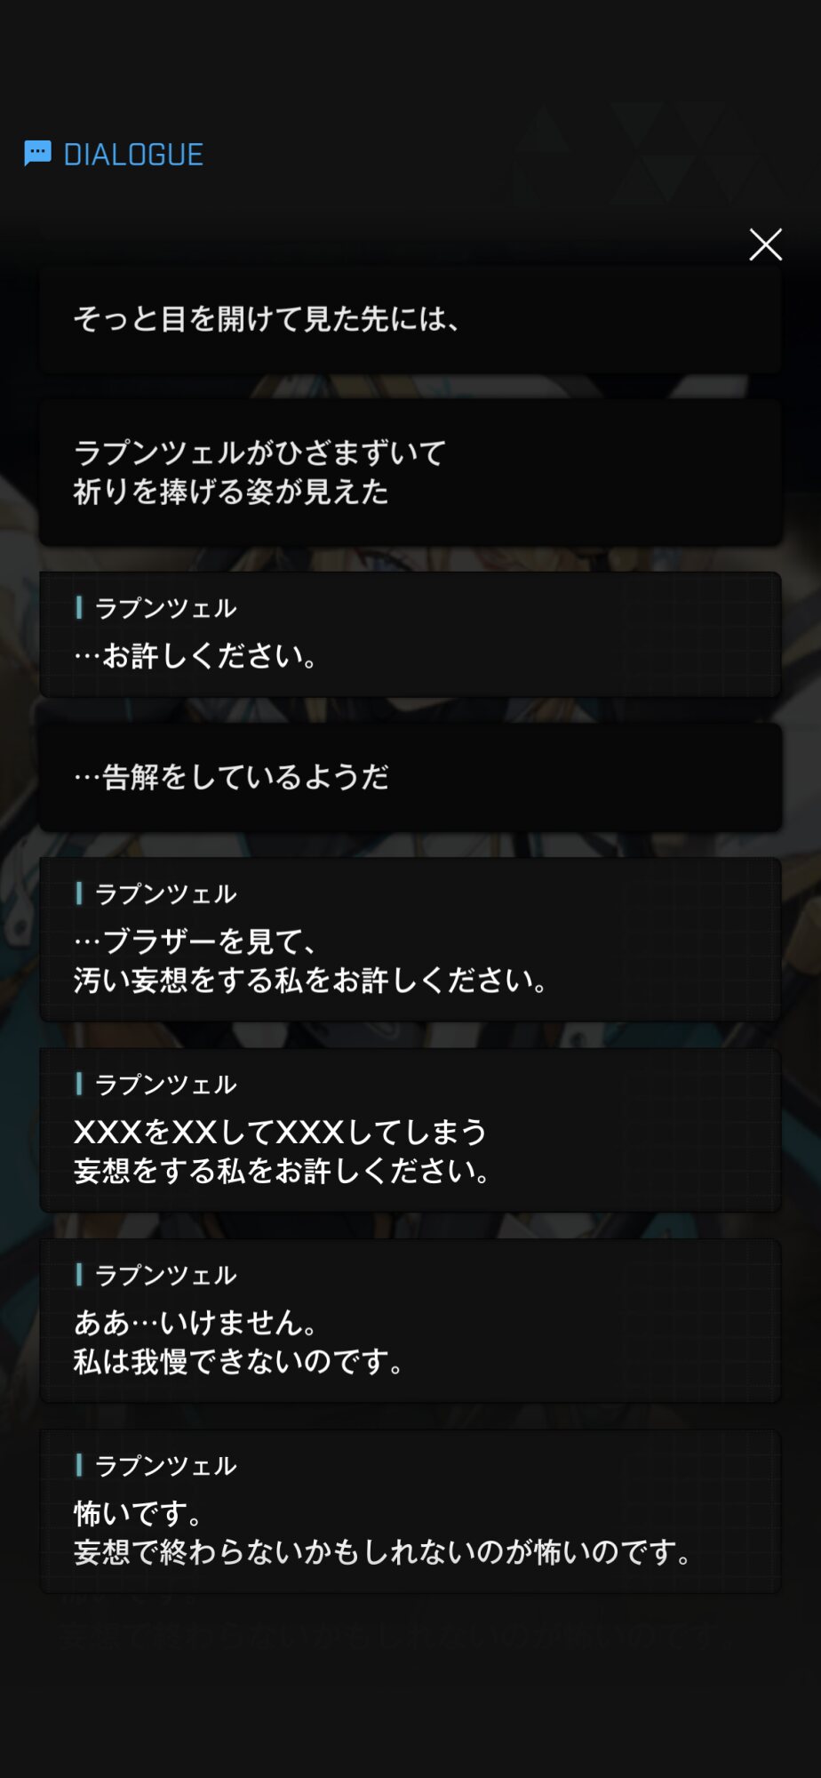The height and width of the screenshot is (1778, 821).
Task: Select the narration 'ラプンツェルがひざまずいて' entry
Action: click(410, 472)
